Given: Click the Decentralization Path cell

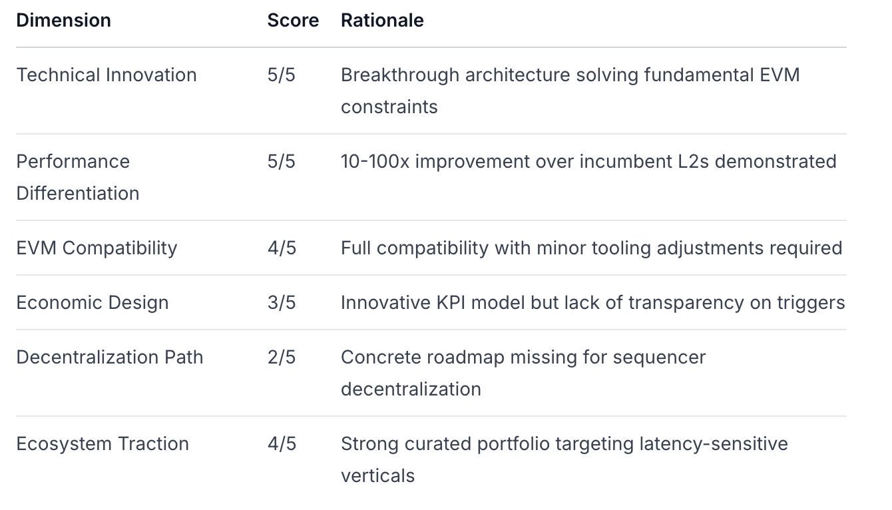Looking at the screenshot, I should click(x=110, y=358).
